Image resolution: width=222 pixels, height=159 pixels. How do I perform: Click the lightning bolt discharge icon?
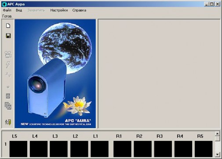click(8, 65)
